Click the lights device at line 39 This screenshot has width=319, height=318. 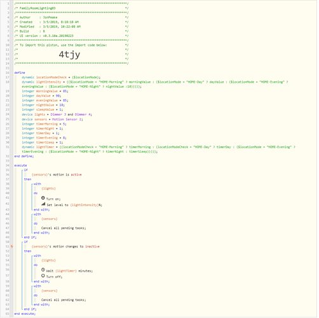[x=49, y=189]
